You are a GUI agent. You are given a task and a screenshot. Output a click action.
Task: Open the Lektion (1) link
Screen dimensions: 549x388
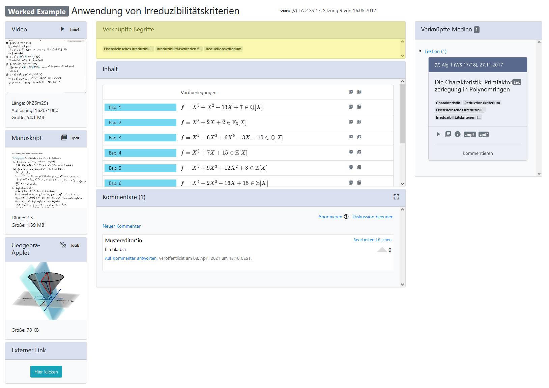tap(435, 51)
